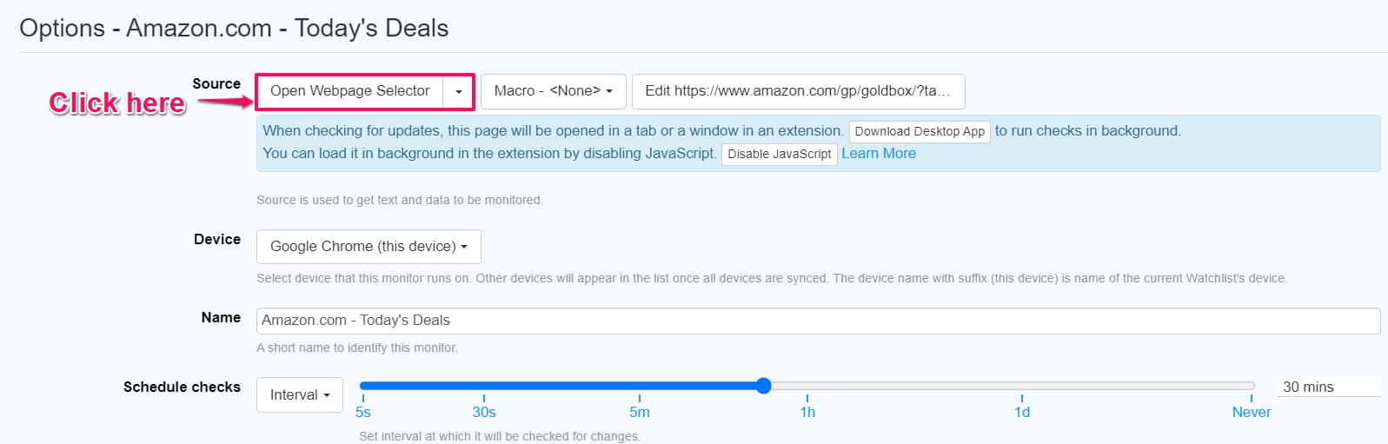Screen dimensions: 1388x444
Task: Edit the Amazon goldbox URL
Action: coord(797,91)
